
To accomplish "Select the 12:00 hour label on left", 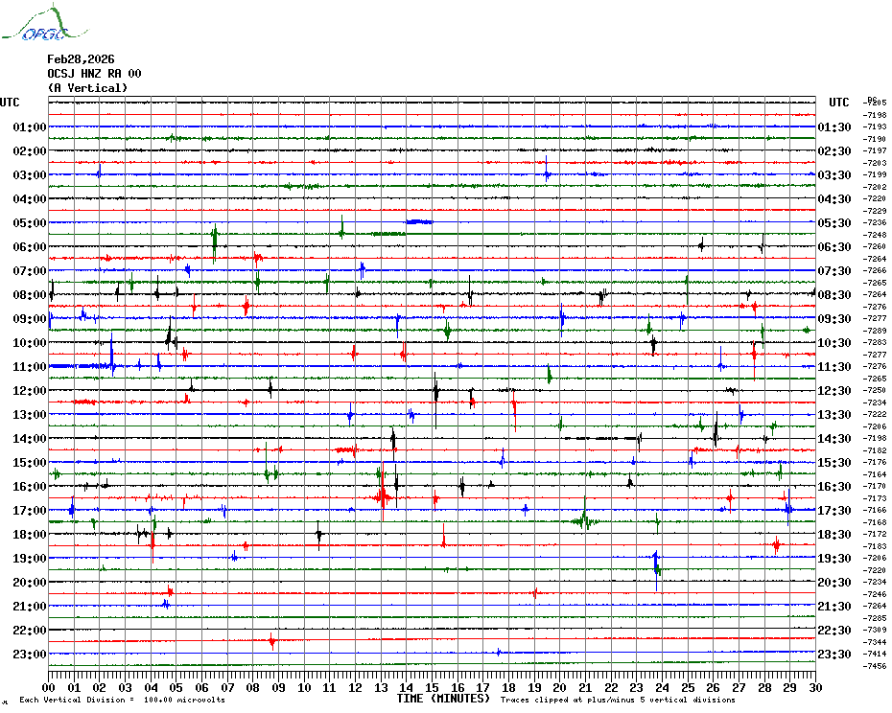I will click(30, 391).
